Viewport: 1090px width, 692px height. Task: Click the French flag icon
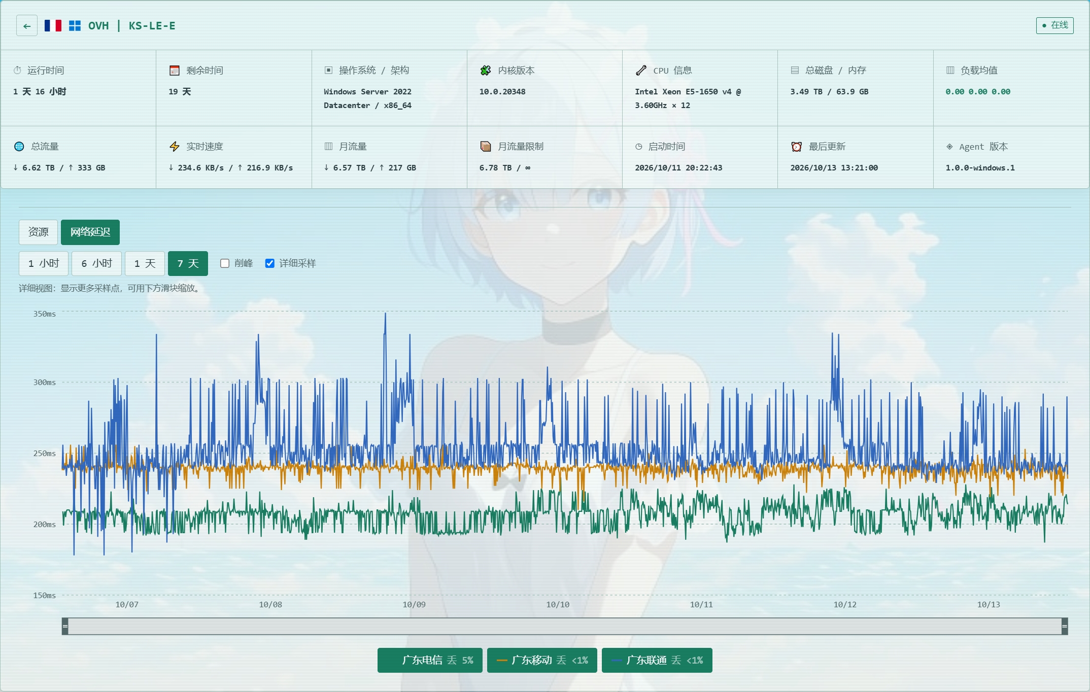click(x=53, y=26)
